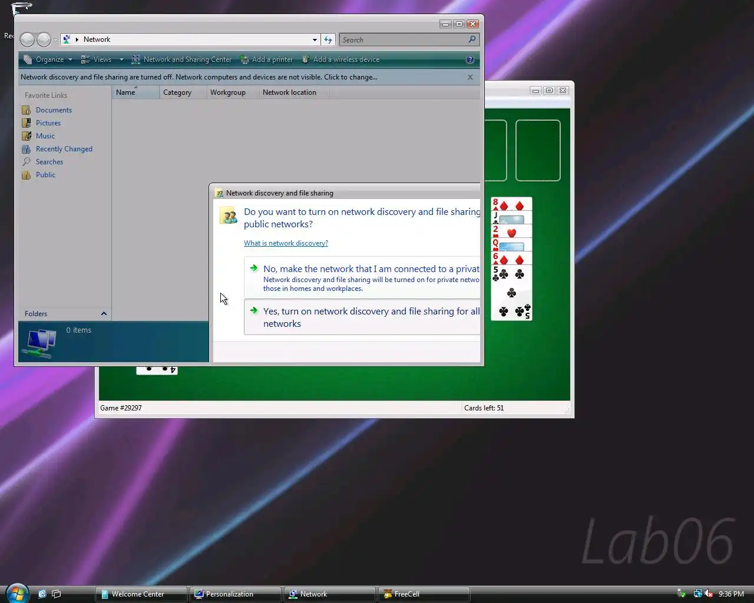Click the Forward navigation arrow in Network window

tap(44, 39)
